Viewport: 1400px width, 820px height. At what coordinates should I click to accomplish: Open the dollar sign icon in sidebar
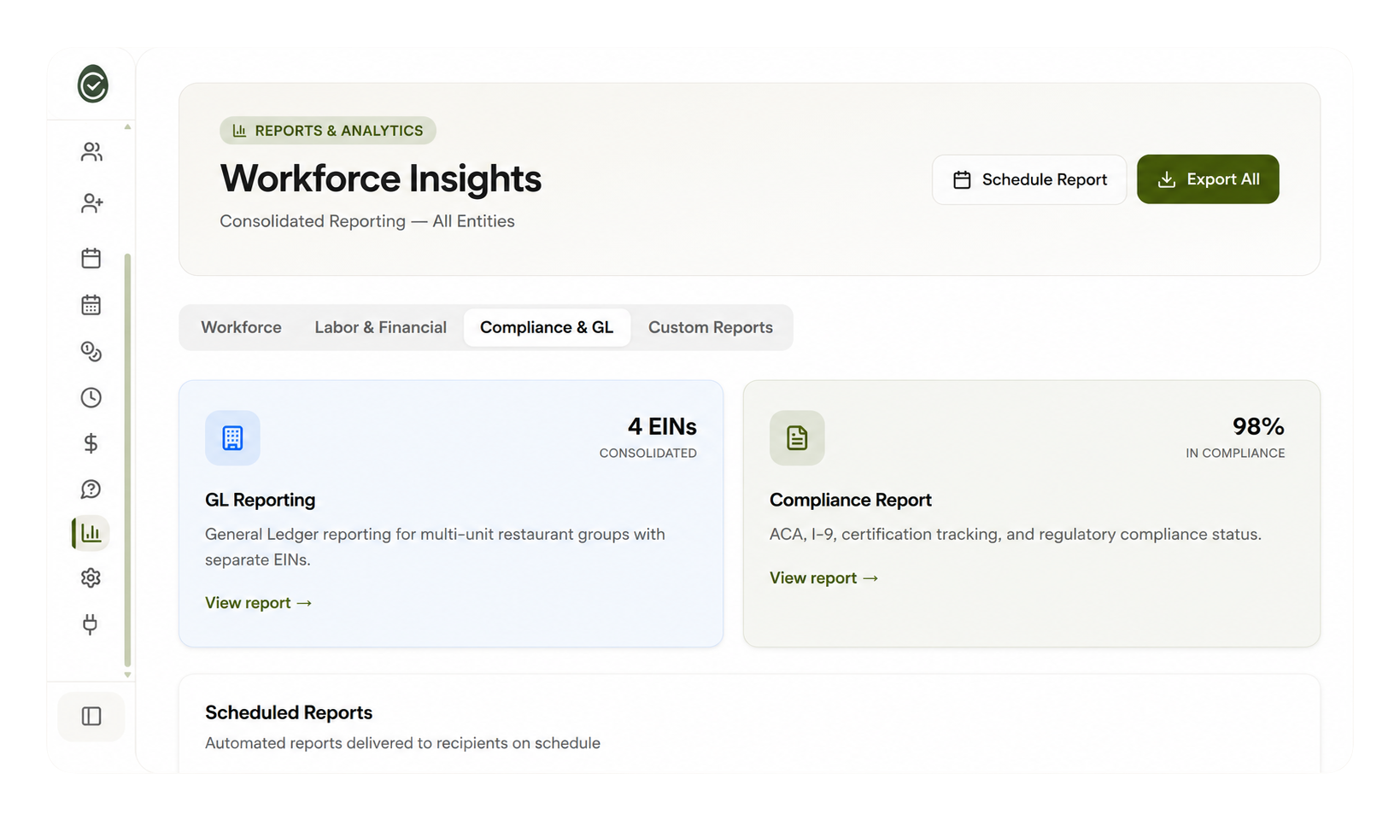(x=91, y=443)
